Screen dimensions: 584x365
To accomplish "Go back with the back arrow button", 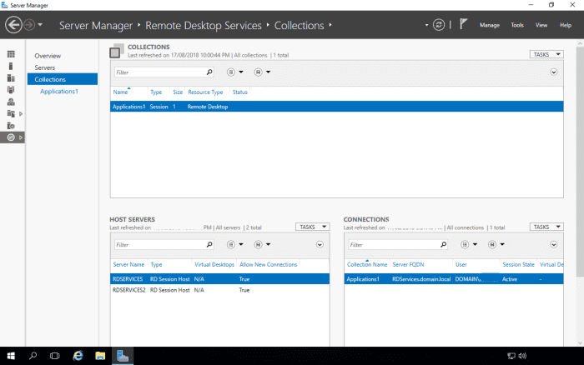I will [13, 25].
